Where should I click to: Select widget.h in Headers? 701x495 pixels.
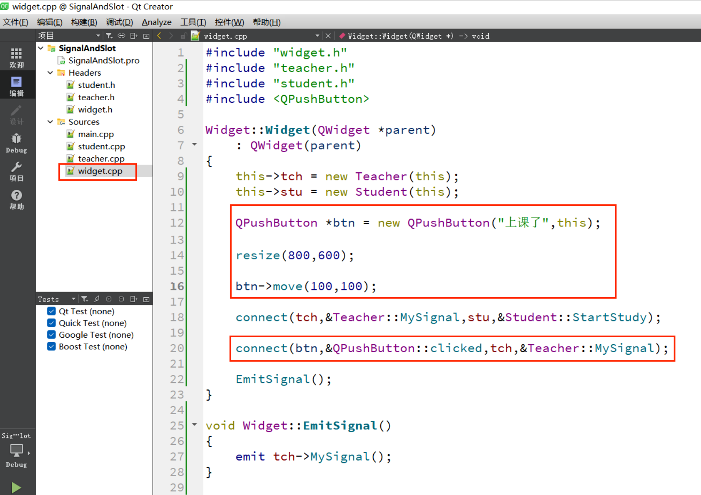pos(95,110)
